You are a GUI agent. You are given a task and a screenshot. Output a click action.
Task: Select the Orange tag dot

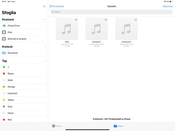[x=4, y=87]
